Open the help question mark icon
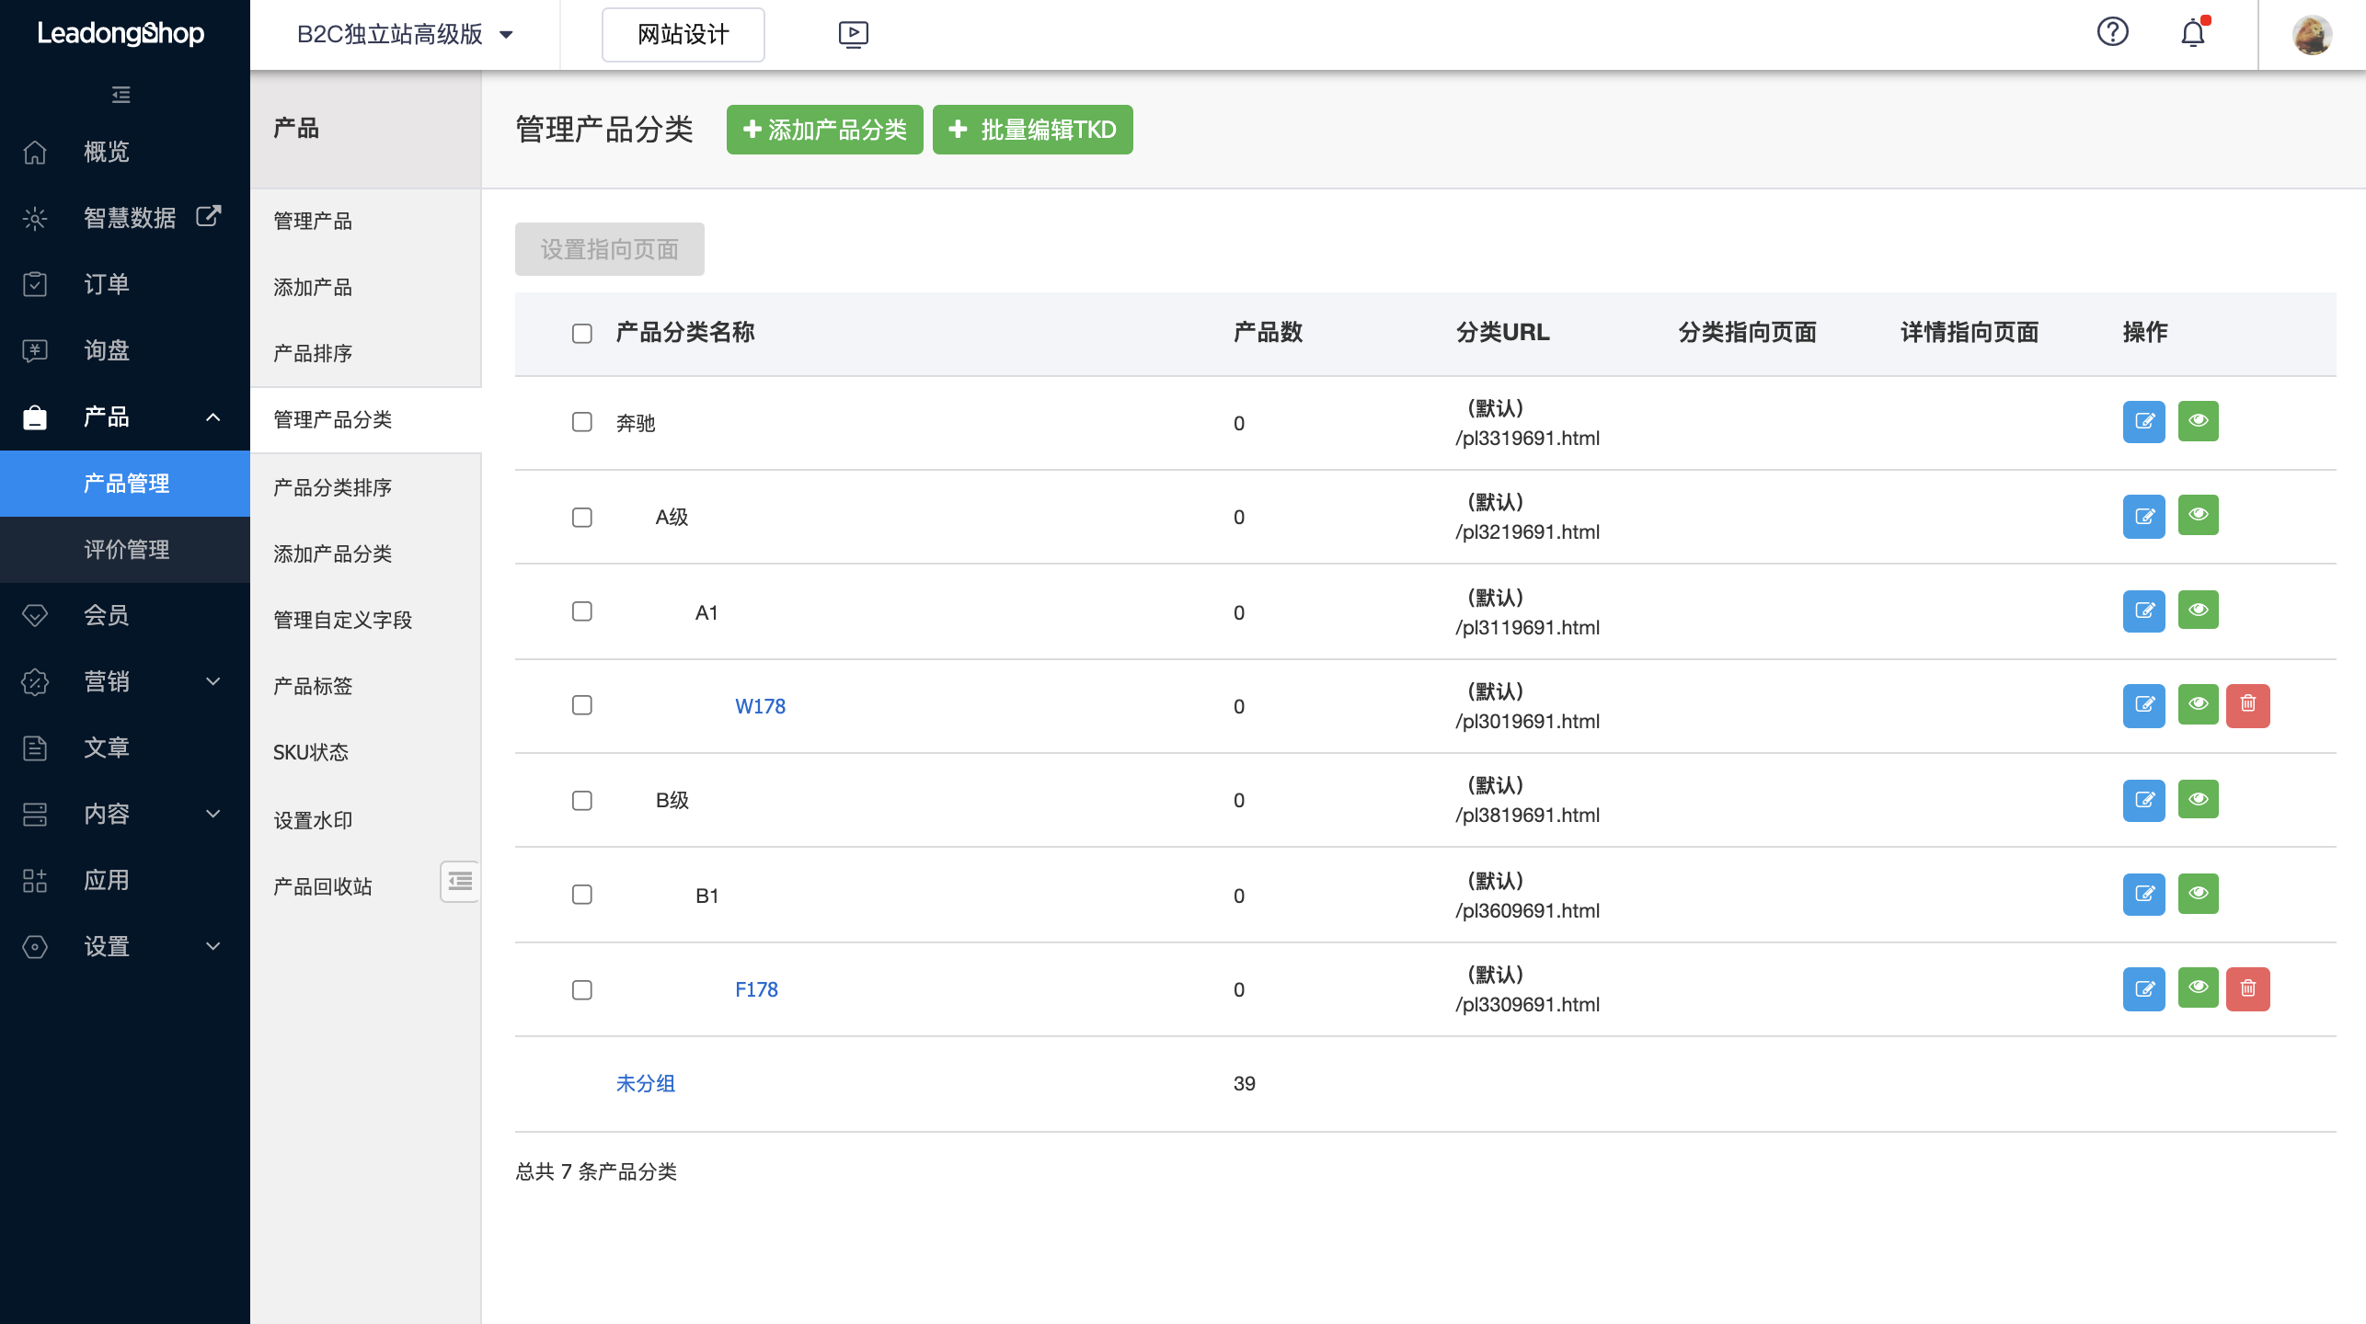2366x1324 pixels. pyautogui.click(x=2112, y=31)
